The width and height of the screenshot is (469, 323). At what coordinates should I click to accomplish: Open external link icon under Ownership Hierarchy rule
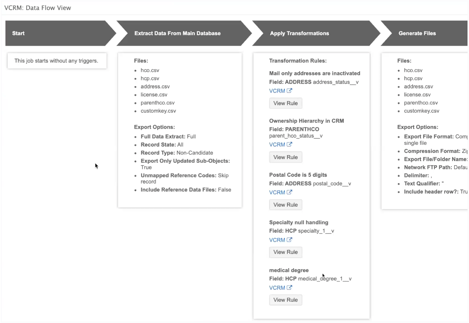[290, 144]
